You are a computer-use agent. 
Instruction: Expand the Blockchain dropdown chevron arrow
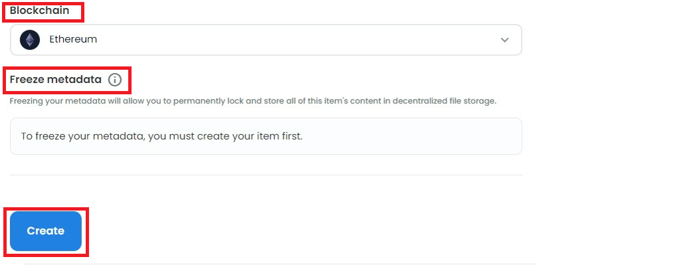coord(504,40)
